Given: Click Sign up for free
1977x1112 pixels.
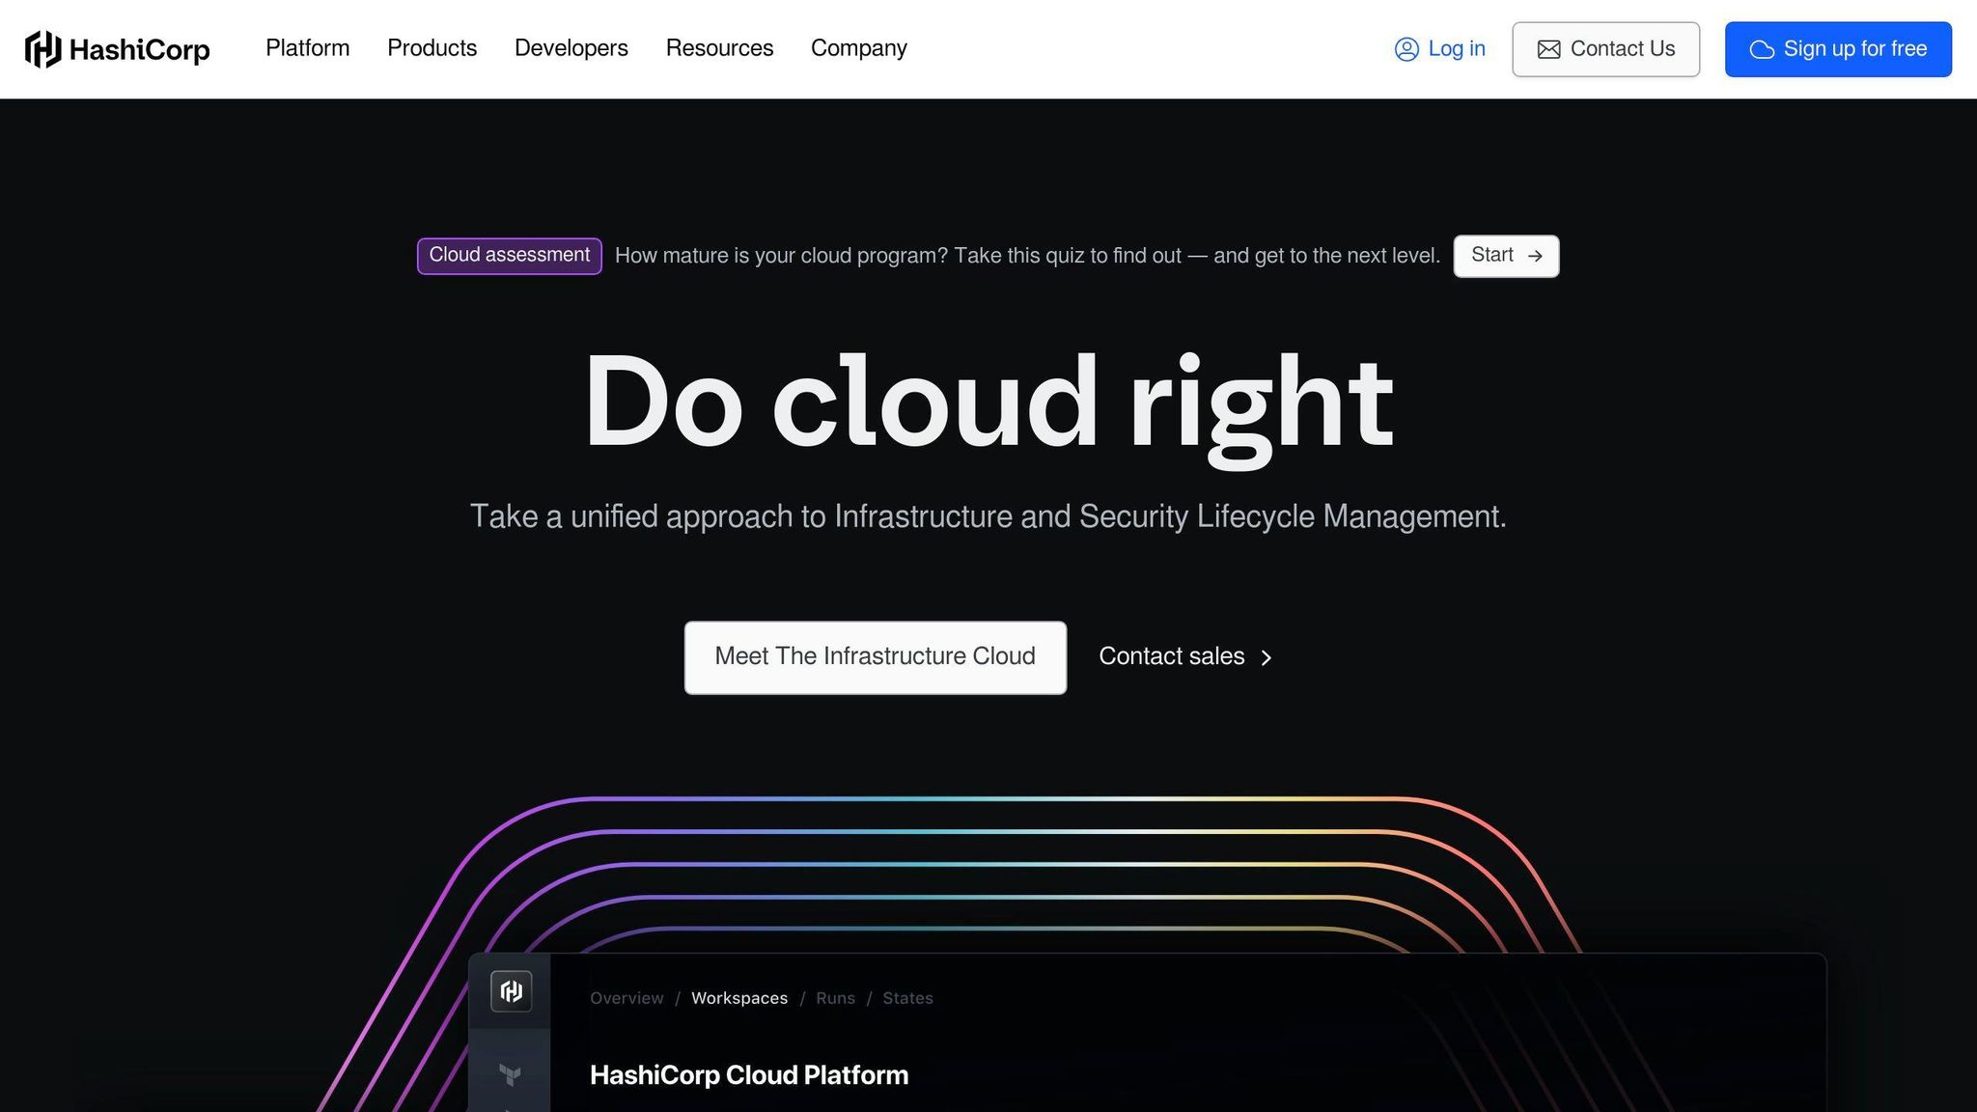Looking at the screenshot, I should pyautogui.click(x=1838, y=48).
